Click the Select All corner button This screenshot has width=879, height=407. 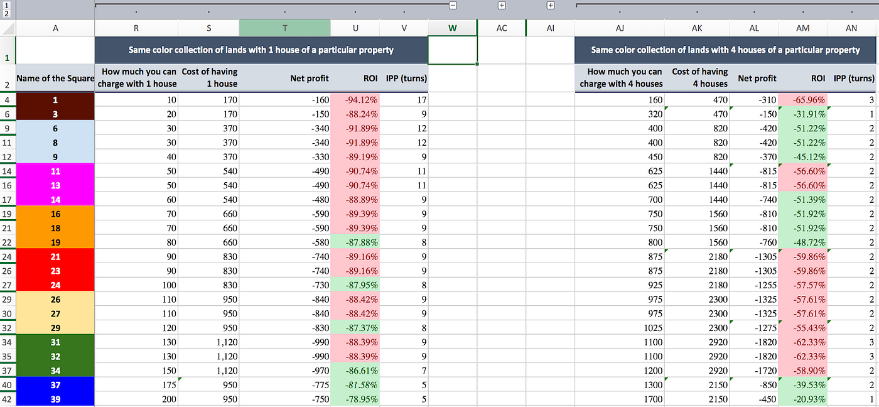tap(8, 28)
